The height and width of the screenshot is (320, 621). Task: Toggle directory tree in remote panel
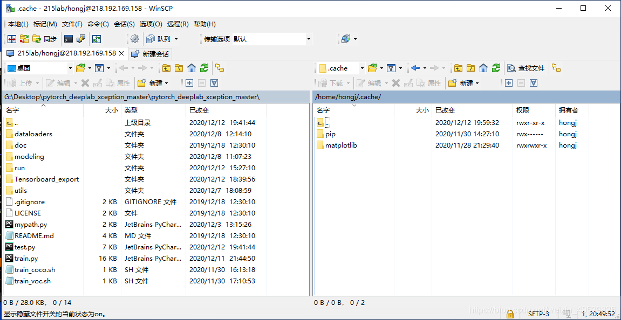556,68
